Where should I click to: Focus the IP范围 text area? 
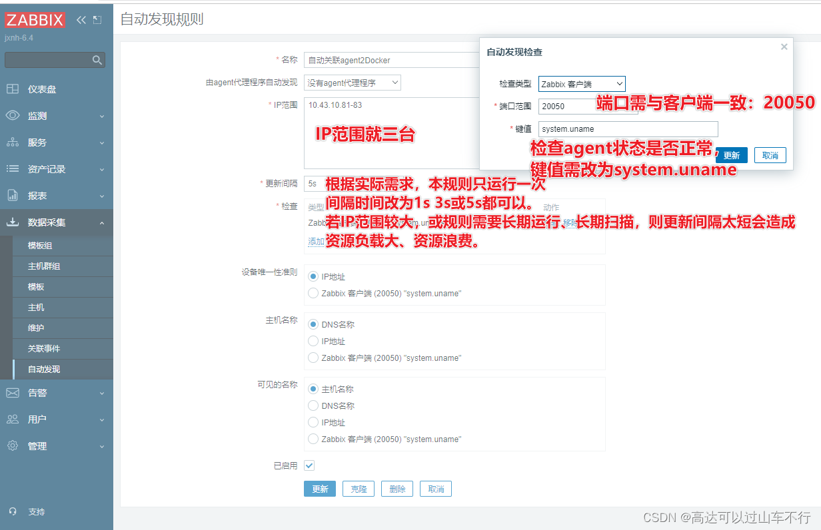pos(392,133)
